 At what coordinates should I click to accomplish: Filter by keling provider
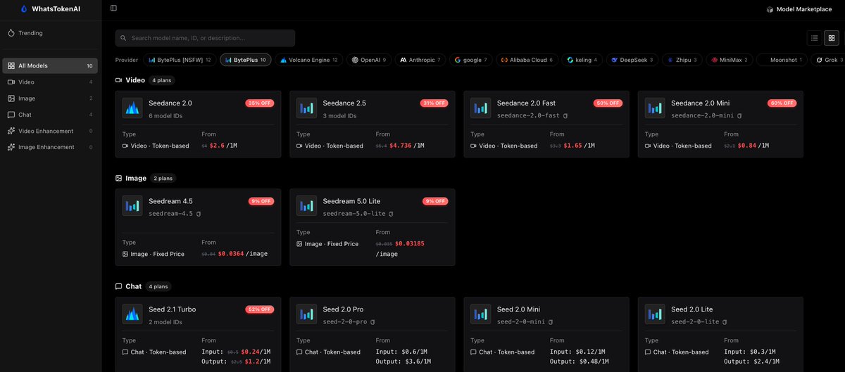(582, 60)
